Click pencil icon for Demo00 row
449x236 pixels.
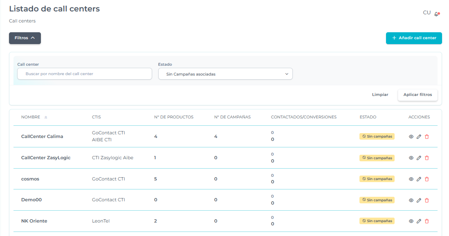(x=419, y=200)
